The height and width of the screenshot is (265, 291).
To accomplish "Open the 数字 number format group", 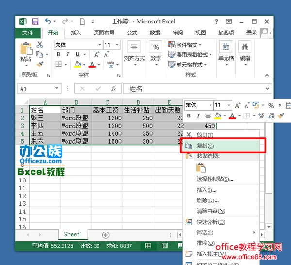I will tap(156, 53).
